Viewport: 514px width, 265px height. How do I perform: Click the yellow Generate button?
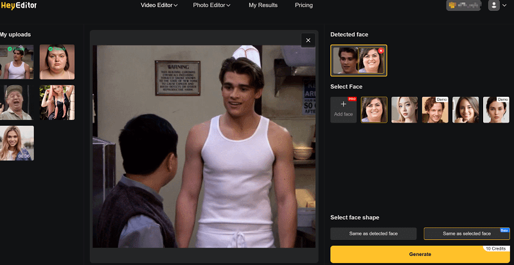click(420, 254)
